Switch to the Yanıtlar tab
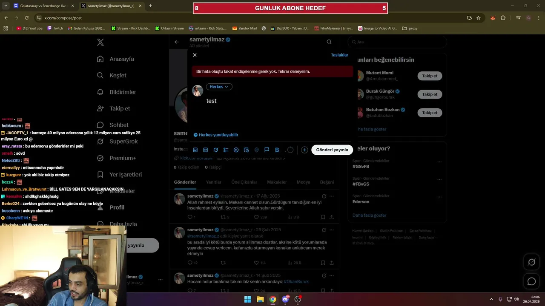Screen dimensions: 545x306 click(214, 182)
